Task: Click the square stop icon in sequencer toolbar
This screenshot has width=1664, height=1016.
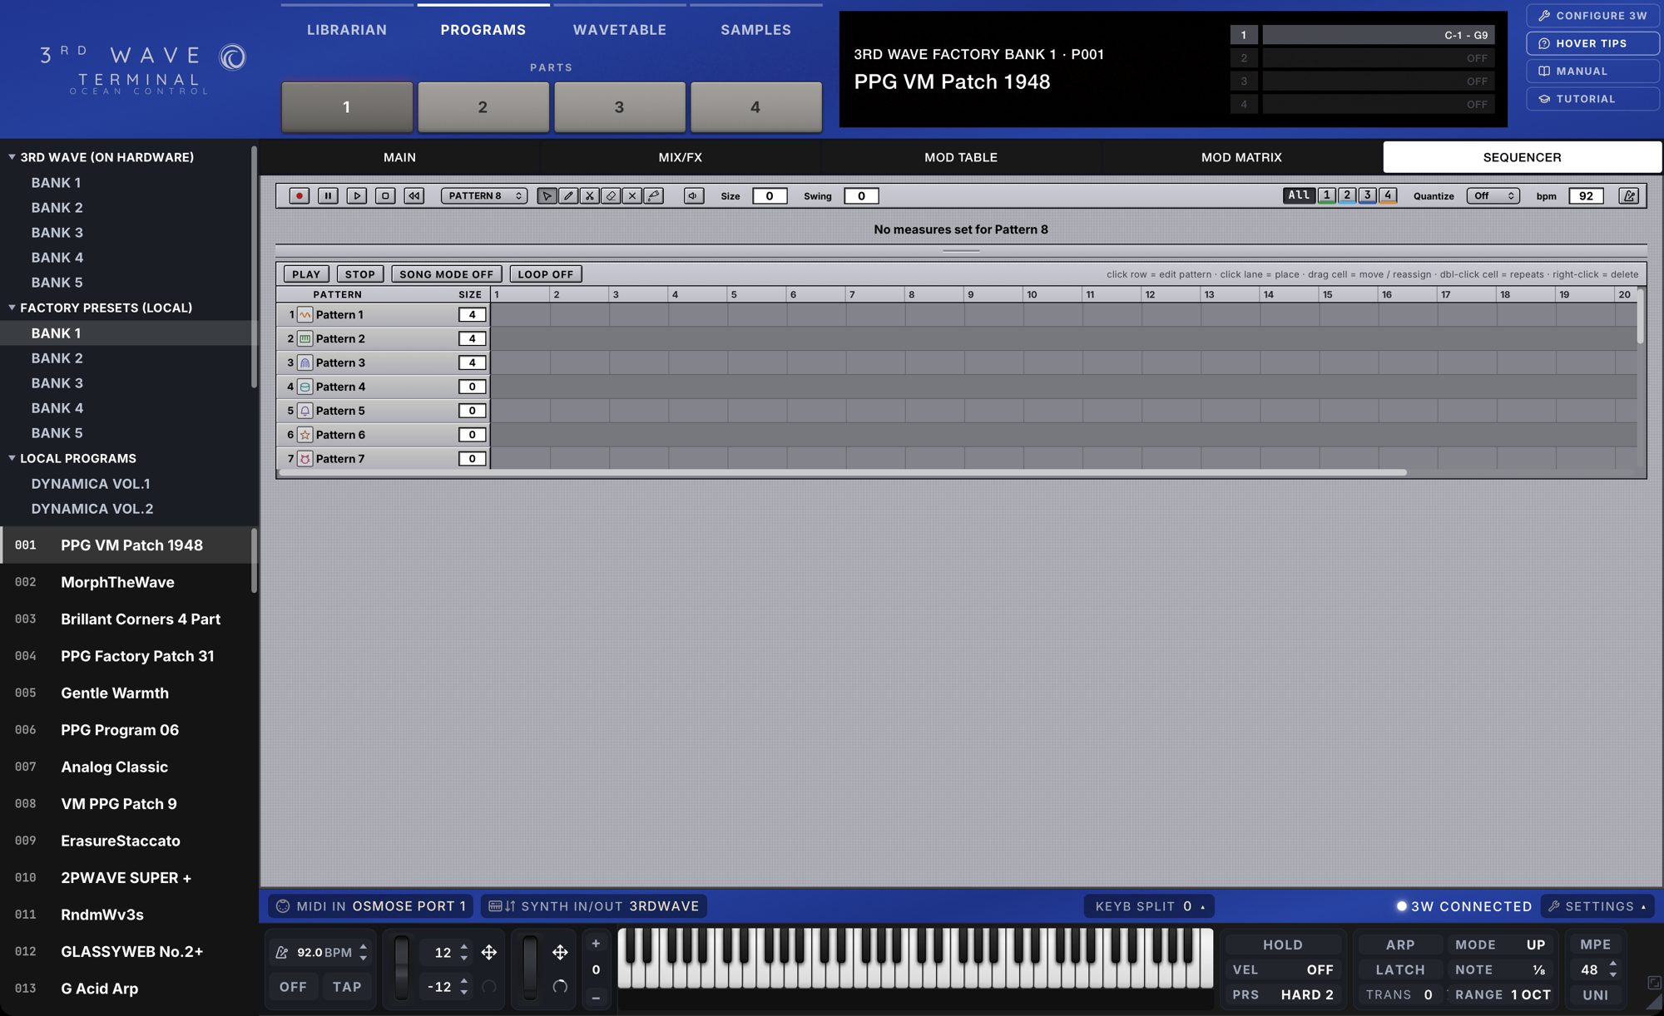Action: [384, 196]
